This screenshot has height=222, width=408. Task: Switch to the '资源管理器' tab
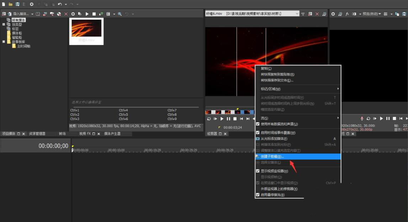click(37, 134)
